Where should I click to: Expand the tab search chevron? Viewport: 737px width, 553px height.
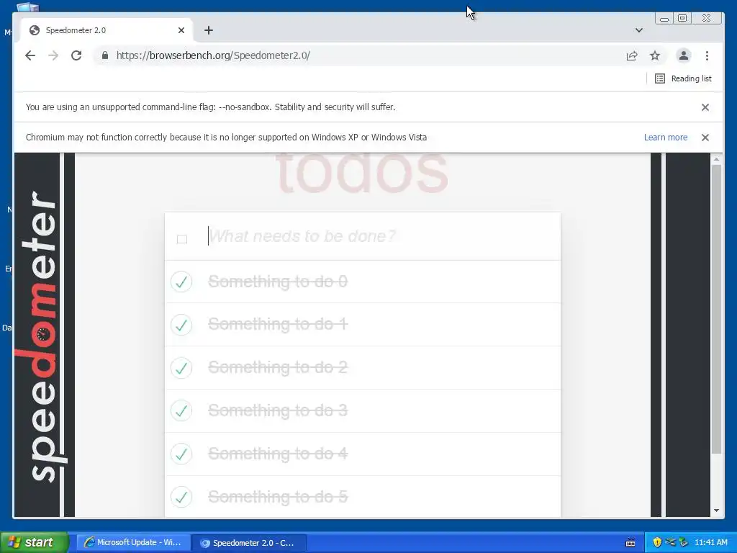(x=639, y=30)
